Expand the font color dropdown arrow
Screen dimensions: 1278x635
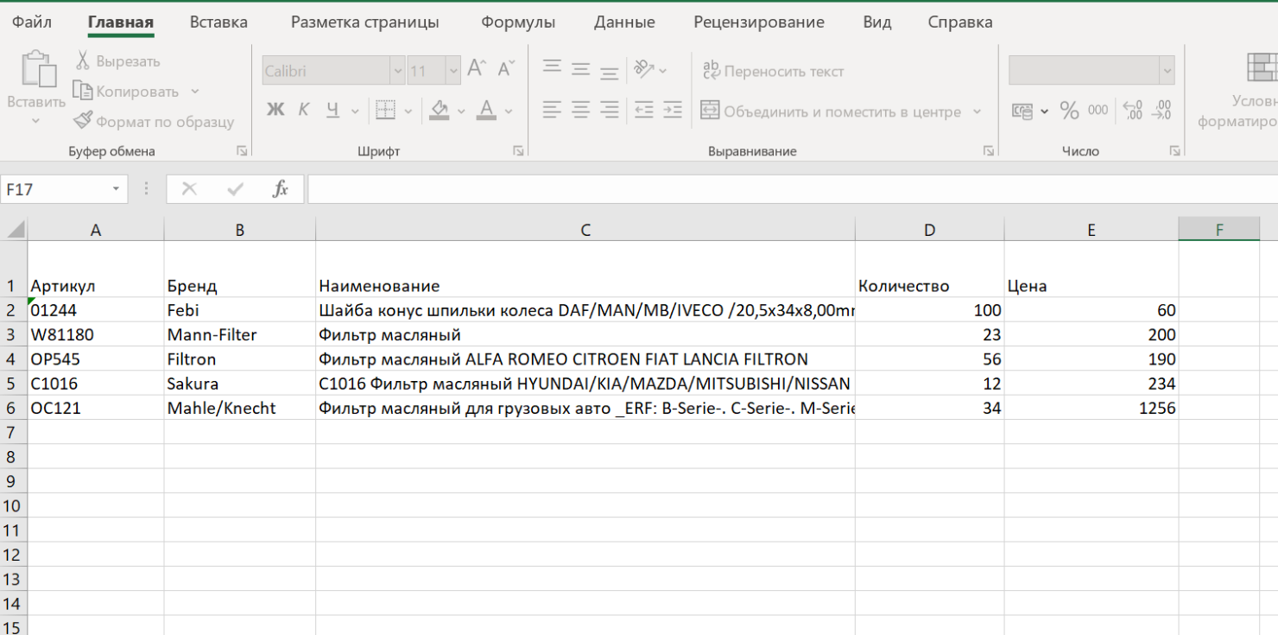pyautogui.click(x=509, y=111)
